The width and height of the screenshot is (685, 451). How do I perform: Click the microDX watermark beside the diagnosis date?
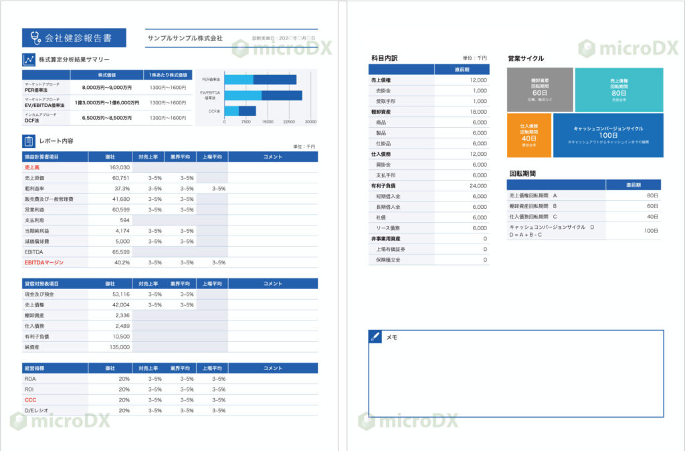280,48
